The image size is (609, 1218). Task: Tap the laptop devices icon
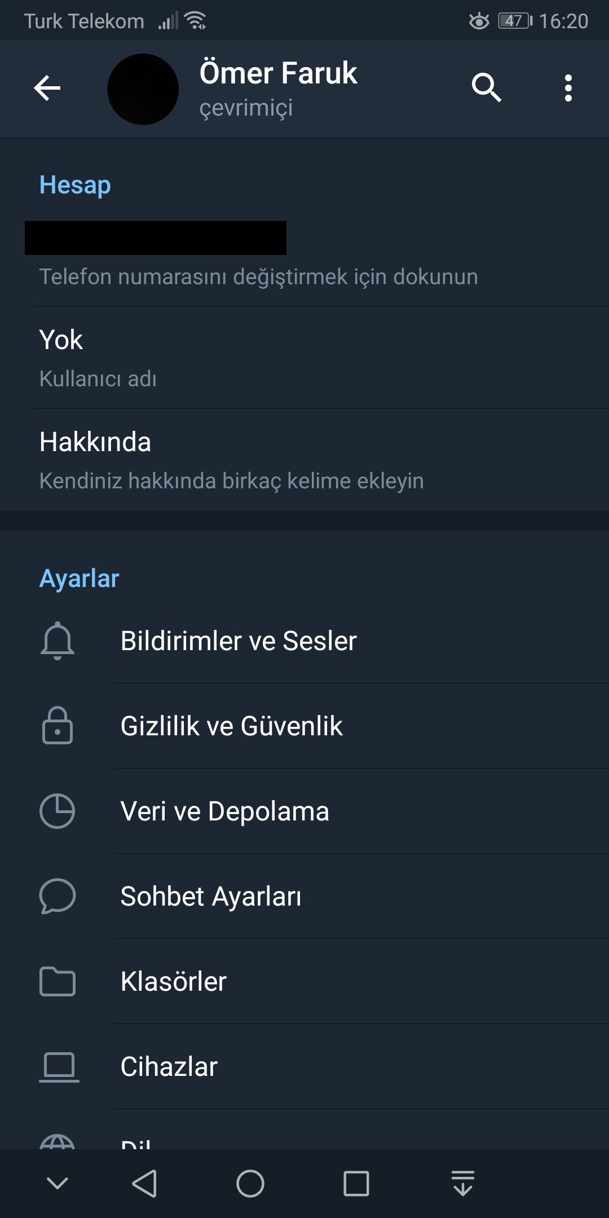pyautogui.click(x=59, y=1066)
